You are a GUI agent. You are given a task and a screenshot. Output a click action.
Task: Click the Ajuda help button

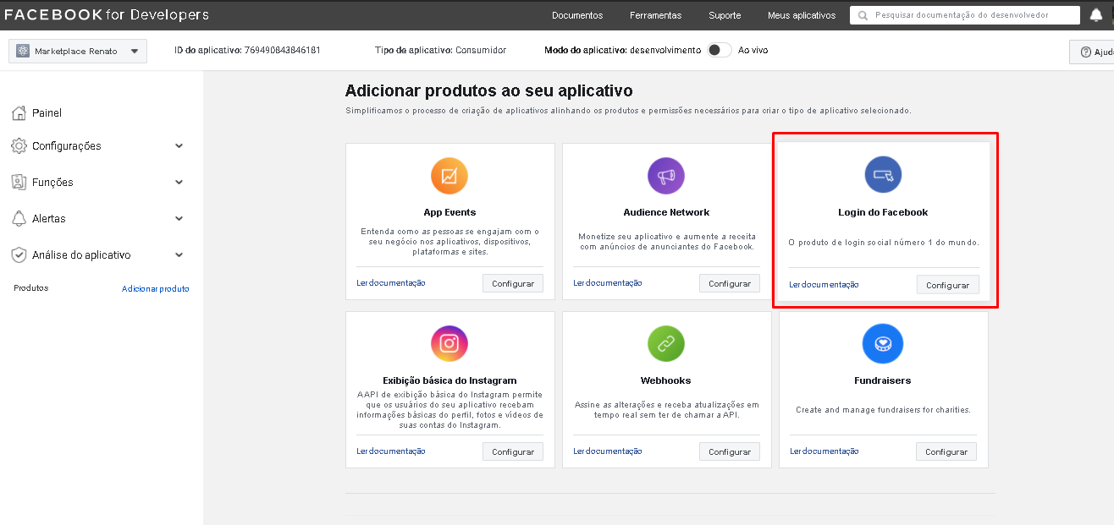pos(1094,52)
